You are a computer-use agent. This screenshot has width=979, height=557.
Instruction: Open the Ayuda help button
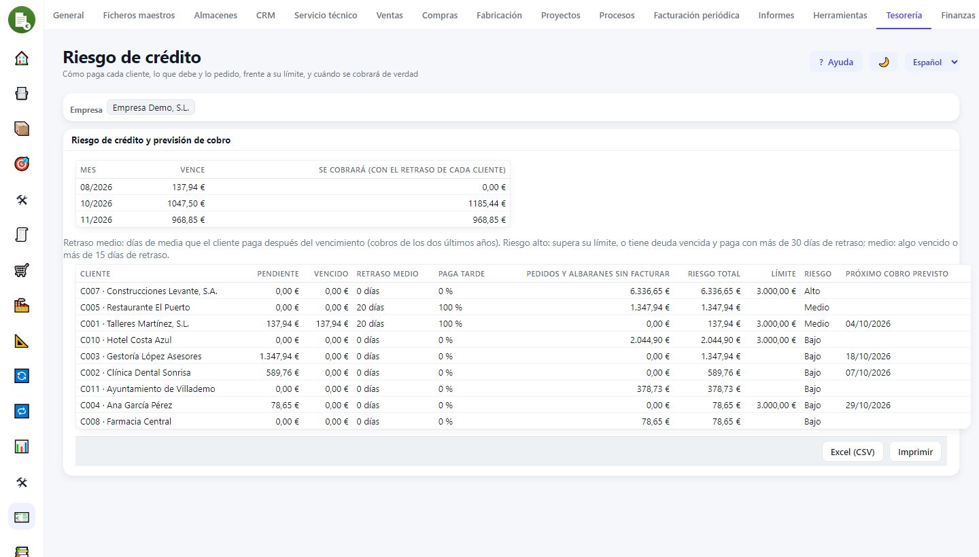(x=836, y=62)
